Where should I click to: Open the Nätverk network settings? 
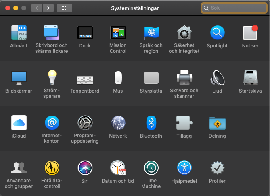tap(118, 123)
